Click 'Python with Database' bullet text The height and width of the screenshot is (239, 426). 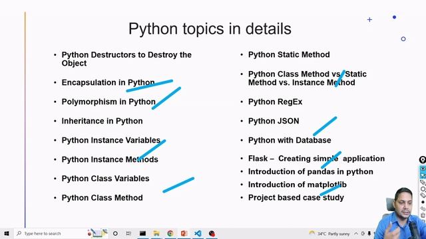click(290, 140)
